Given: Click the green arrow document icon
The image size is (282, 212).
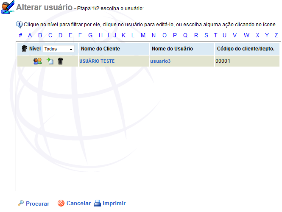Looking at the screenshot, I should pyautogui.click(x=50, y=61).
